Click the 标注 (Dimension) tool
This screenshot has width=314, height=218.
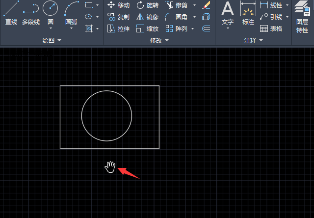[248, 13]
